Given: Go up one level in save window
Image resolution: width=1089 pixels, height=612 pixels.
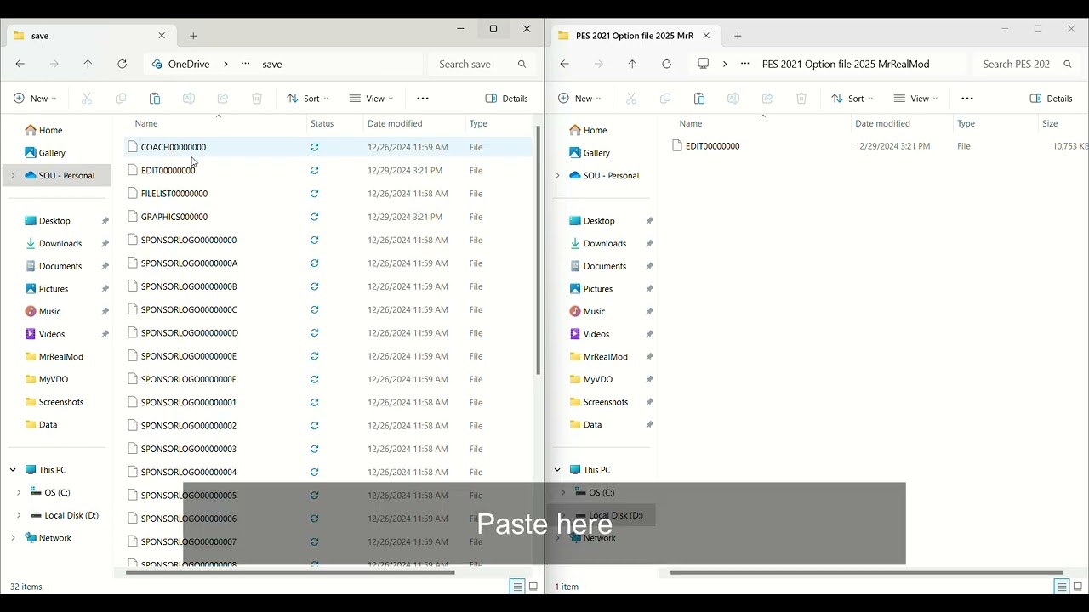Looking at the screenshot, I should click(x=88, y=64).
